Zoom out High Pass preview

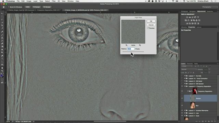pos(126,45)
